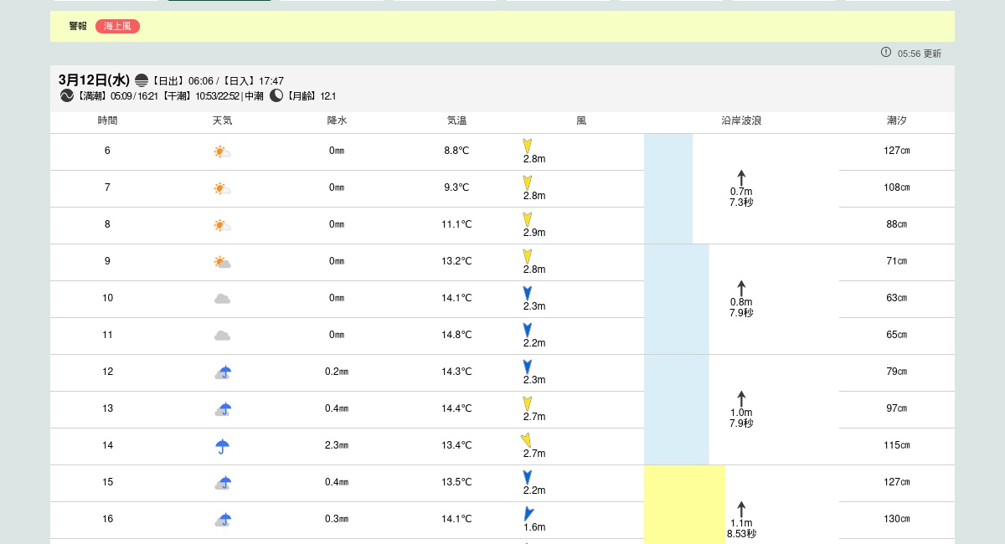Click the light blue wave bar at 9時
The width and height of the screenshot is (1005, 544).
676,299
